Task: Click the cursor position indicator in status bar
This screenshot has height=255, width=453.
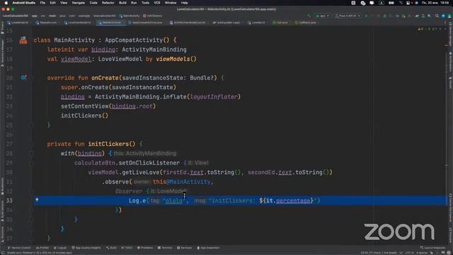Action: 379,253
